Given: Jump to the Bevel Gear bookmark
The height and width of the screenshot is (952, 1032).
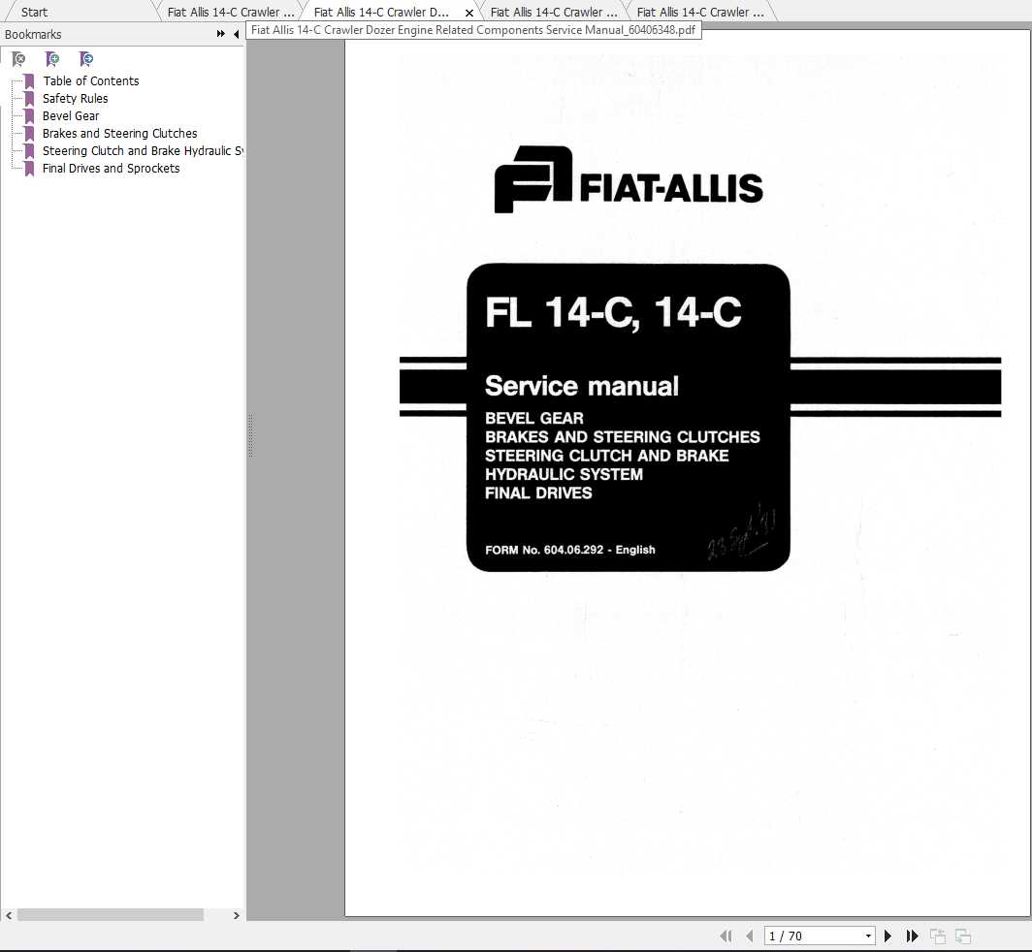Looking at the screenshot, I should click(71, 115).
